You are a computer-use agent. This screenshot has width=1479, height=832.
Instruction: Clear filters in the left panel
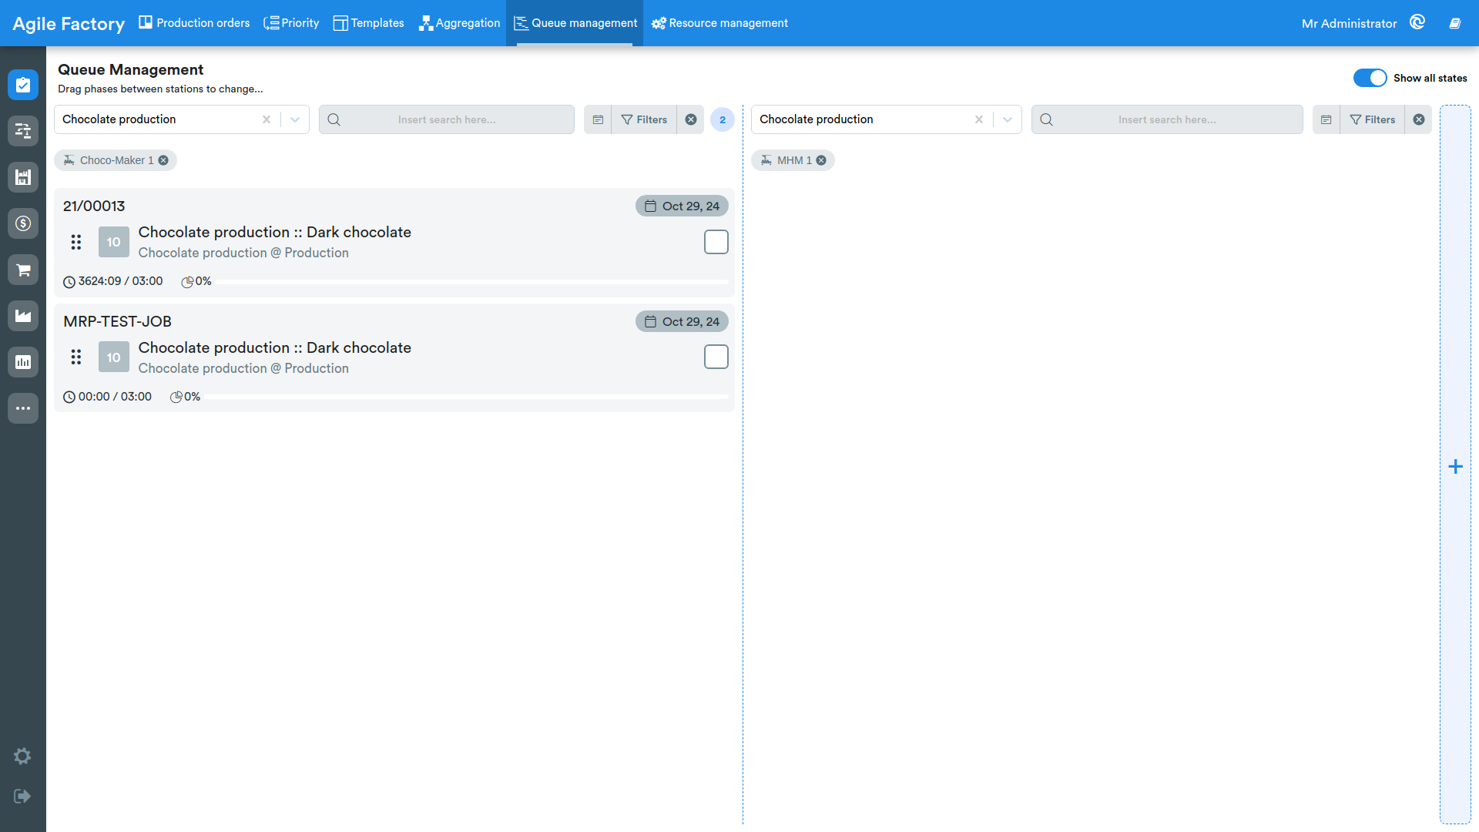pos(691,119)
